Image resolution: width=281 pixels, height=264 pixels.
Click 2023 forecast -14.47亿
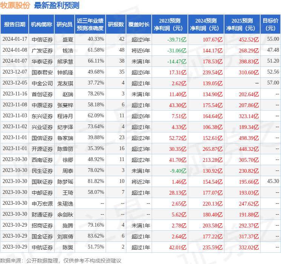[177, 61]
